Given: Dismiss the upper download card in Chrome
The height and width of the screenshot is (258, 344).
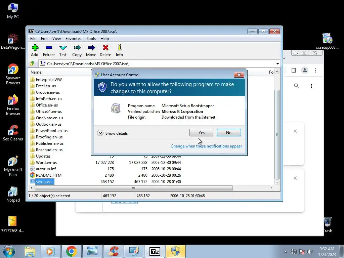Looking at the screenshot, I should (295, 131).
